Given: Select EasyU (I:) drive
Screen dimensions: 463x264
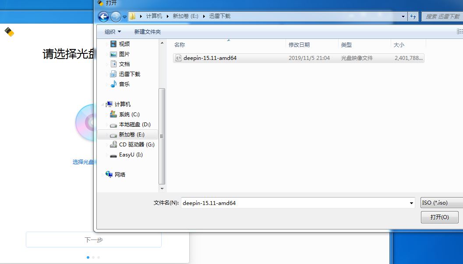Looking at the screenshot, I should (x=131, y=155).
